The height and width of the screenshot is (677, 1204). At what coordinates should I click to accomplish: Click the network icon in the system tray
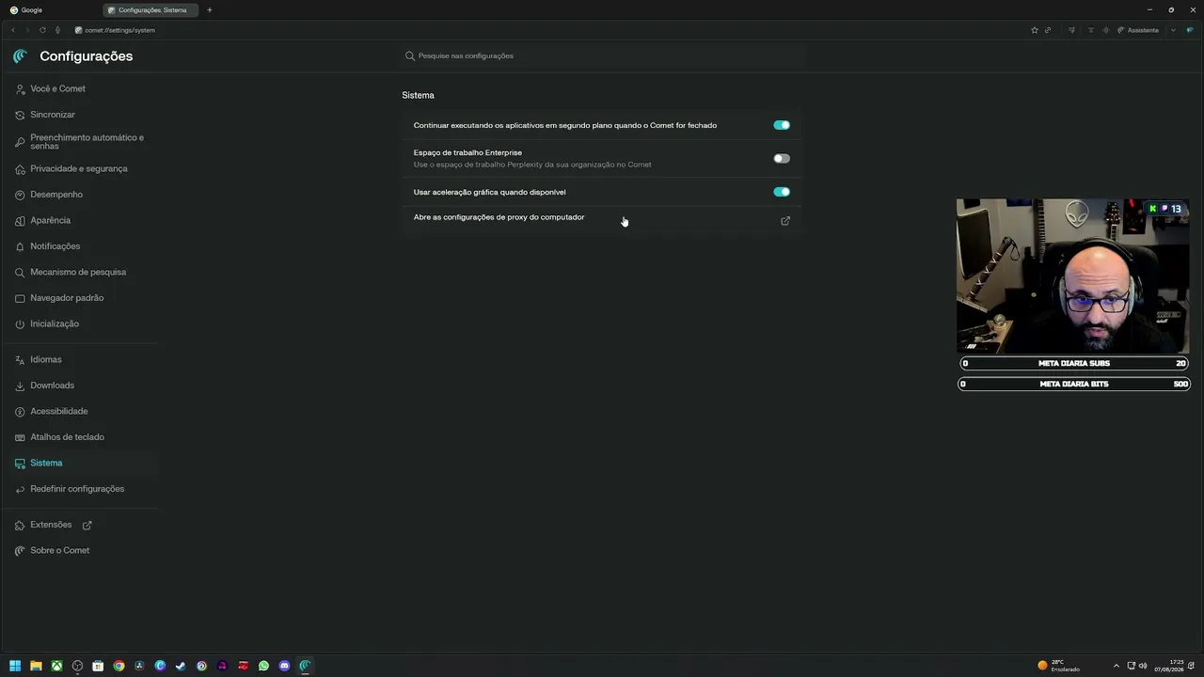click(1132, 666)
